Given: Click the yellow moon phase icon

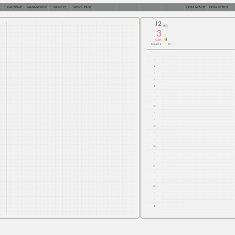Looking at the screenshot, I should 166,40.
